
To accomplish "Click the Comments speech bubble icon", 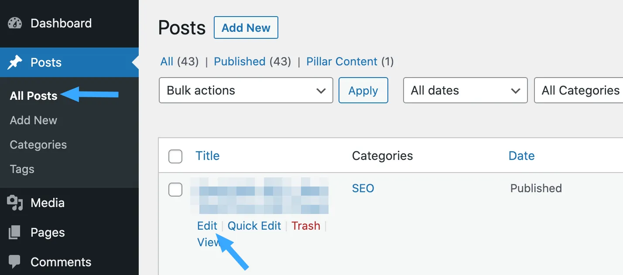I will [15, 262].
